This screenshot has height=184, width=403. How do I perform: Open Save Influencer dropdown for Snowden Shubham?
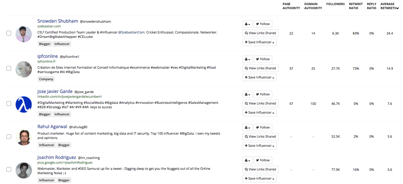(x=259, y=42)
